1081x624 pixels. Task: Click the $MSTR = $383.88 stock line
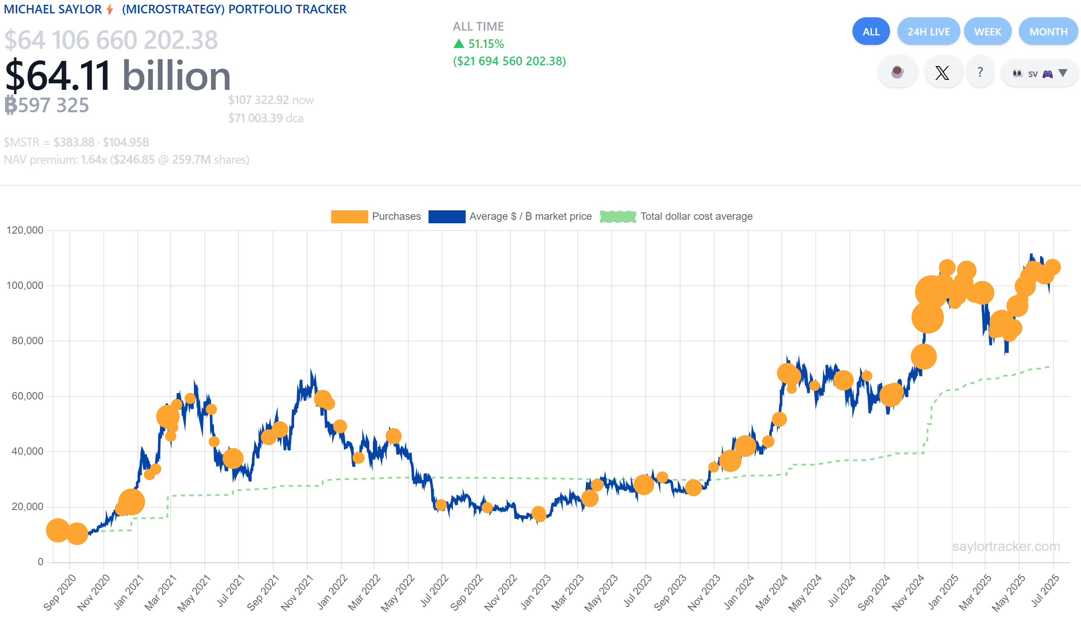(x=76, y=142)
